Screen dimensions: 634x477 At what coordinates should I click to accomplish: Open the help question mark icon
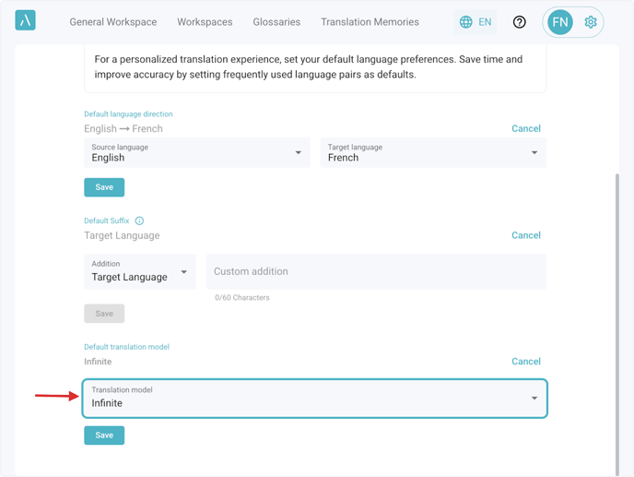(520, 22)
